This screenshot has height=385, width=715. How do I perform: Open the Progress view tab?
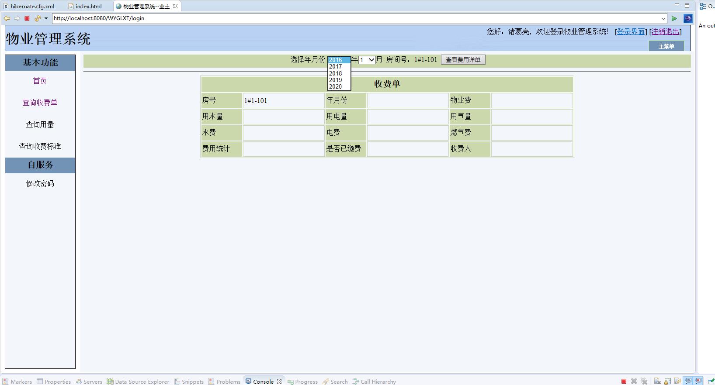pyautogui.click(x=302, y=382)
